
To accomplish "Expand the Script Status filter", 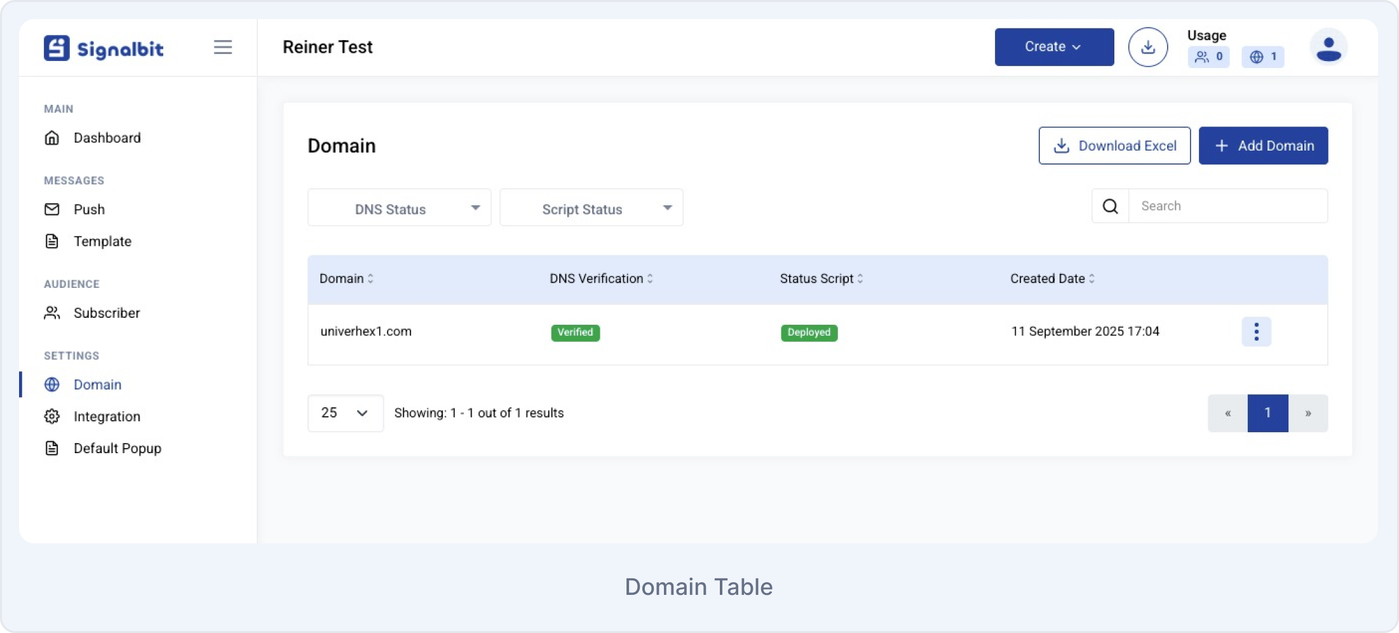I will pos(591,207).
